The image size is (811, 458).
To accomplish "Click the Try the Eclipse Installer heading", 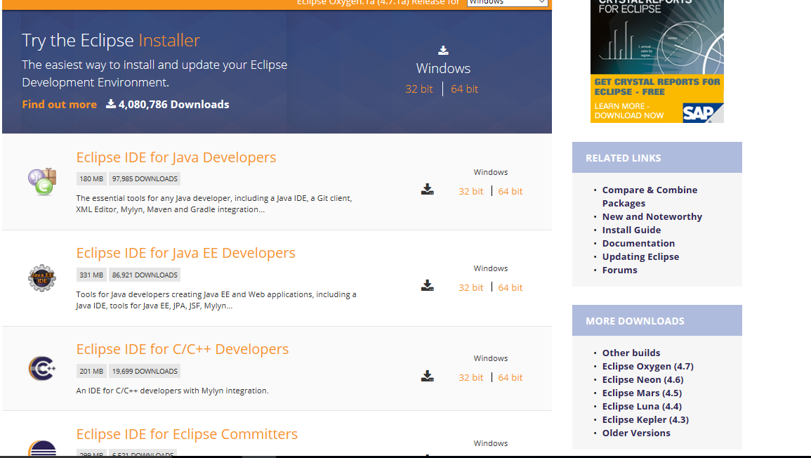I will coord(111,40).
